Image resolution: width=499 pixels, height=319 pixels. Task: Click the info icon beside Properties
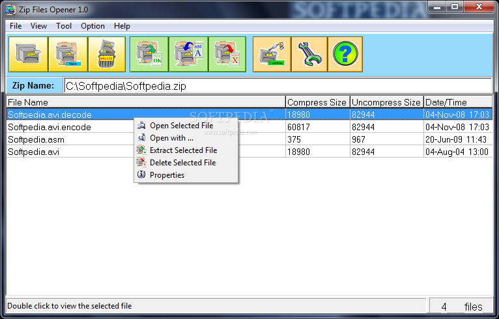[141, 174]
